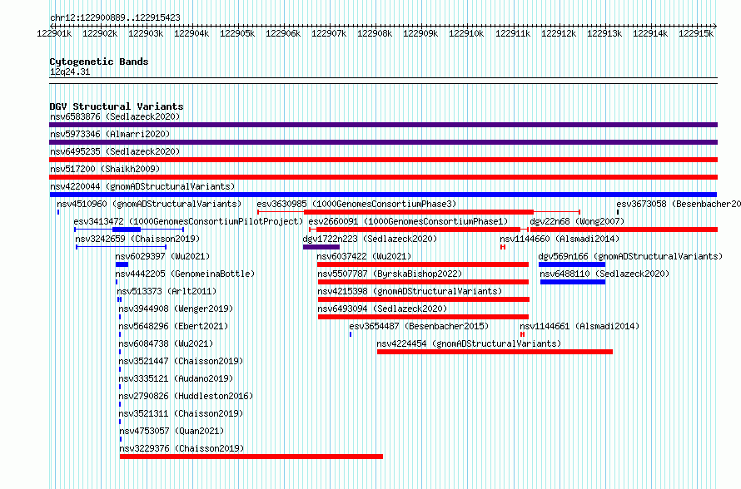Click the nsv6037422 (Wu2021) label
This screenshot has height=489, width=741.
coord(364,256)
